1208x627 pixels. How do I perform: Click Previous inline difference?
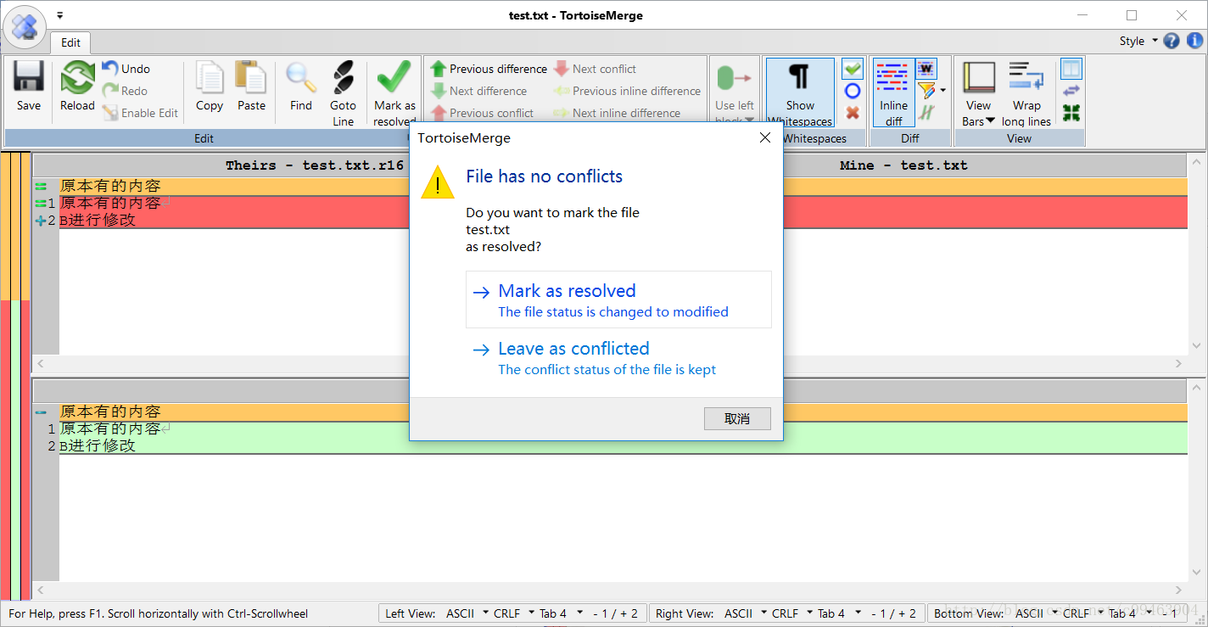point(627,91)
